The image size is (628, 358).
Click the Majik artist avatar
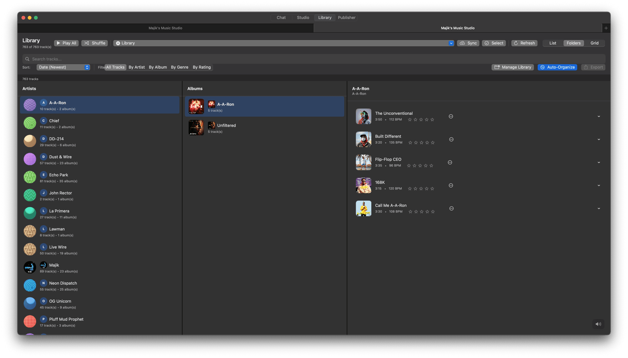[x=30, y=267]
